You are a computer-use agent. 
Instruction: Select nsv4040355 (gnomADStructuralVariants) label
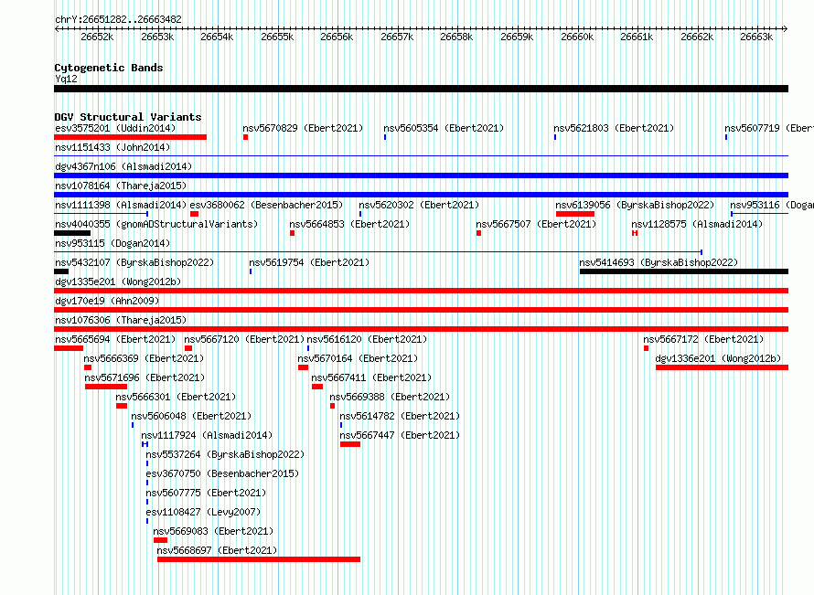[156, 224]
